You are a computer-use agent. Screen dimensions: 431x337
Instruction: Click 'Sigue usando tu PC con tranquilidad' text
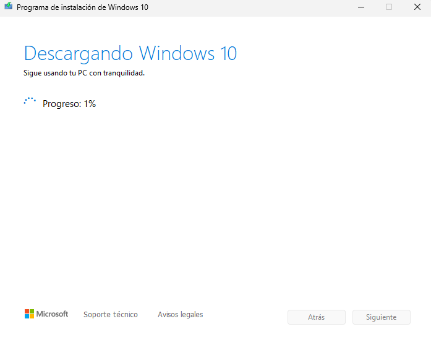[x=83, y=73]
